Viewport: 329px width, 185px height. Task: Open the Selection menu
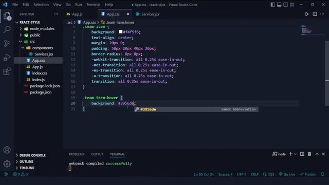[x=41, y=5]
